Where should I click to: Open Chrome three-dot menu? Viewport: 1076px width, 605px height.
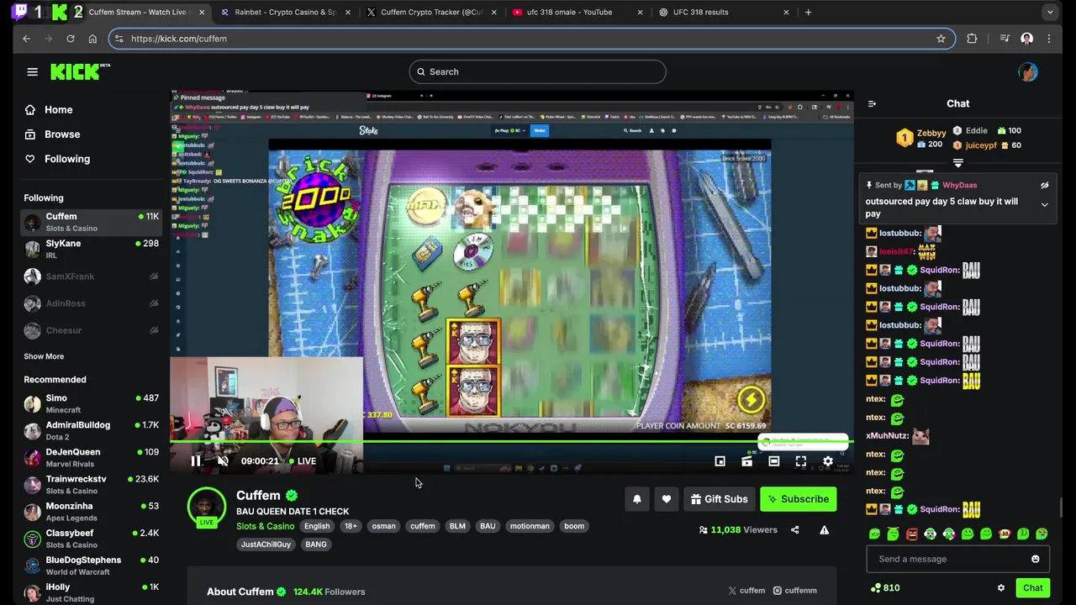coord(1049,39)
